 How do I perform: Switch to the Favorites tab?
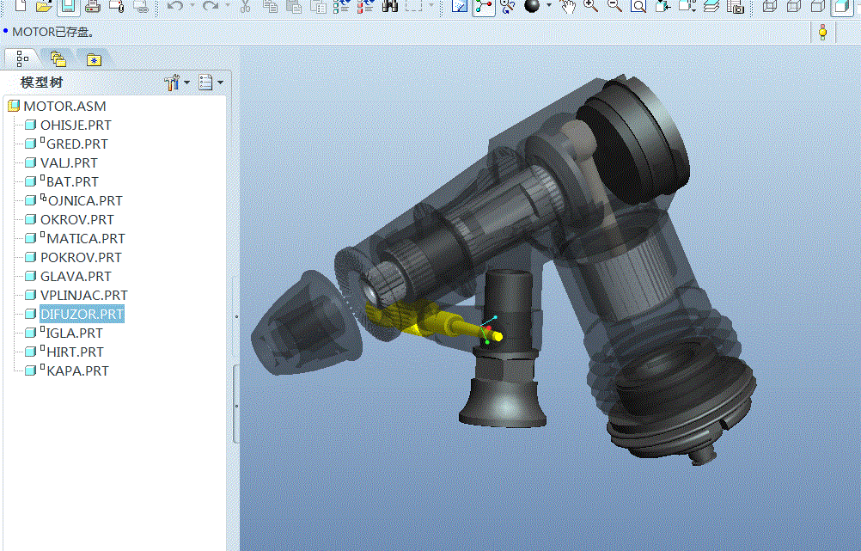point(93,59)
